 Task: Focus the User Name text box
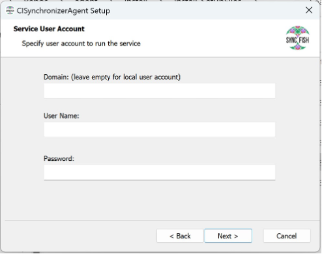[x=160, y=130]
